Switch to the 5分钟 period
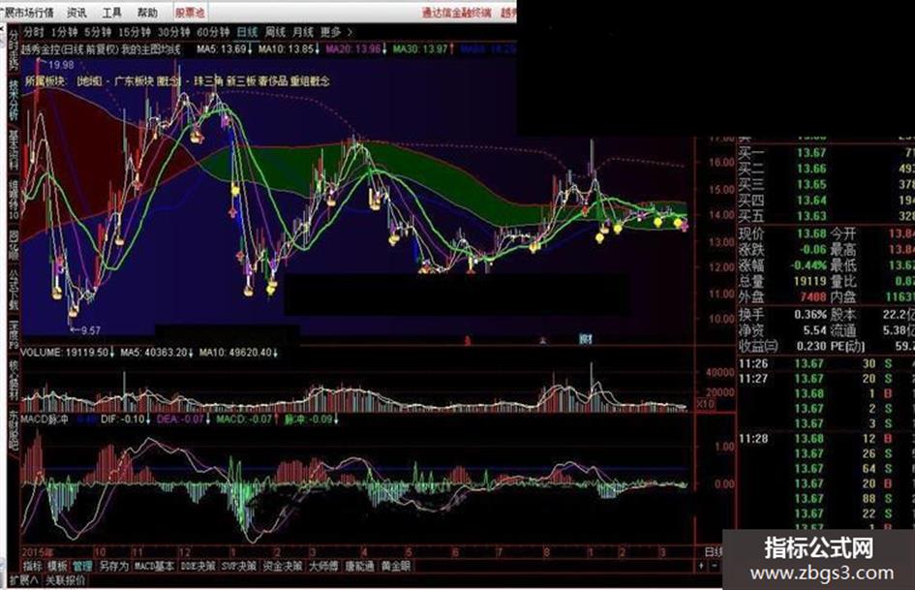The height and width of the screenshot is (590, 915). [x=98, y=32]
